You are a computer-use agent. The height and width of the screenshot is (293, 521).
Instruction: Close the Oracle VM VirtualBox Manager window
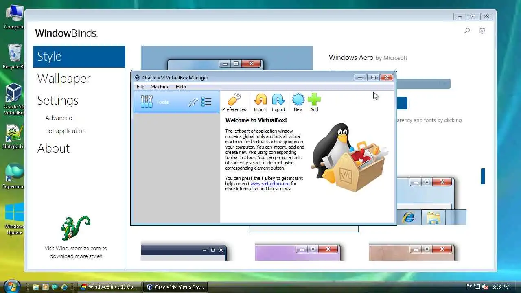tap(387, 77)
